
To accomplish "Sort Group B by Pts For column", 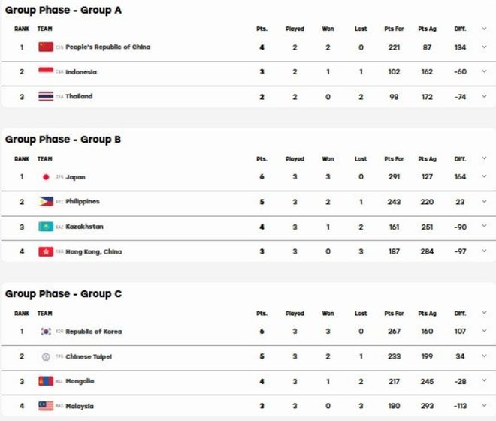I will [x=394, y=159].
